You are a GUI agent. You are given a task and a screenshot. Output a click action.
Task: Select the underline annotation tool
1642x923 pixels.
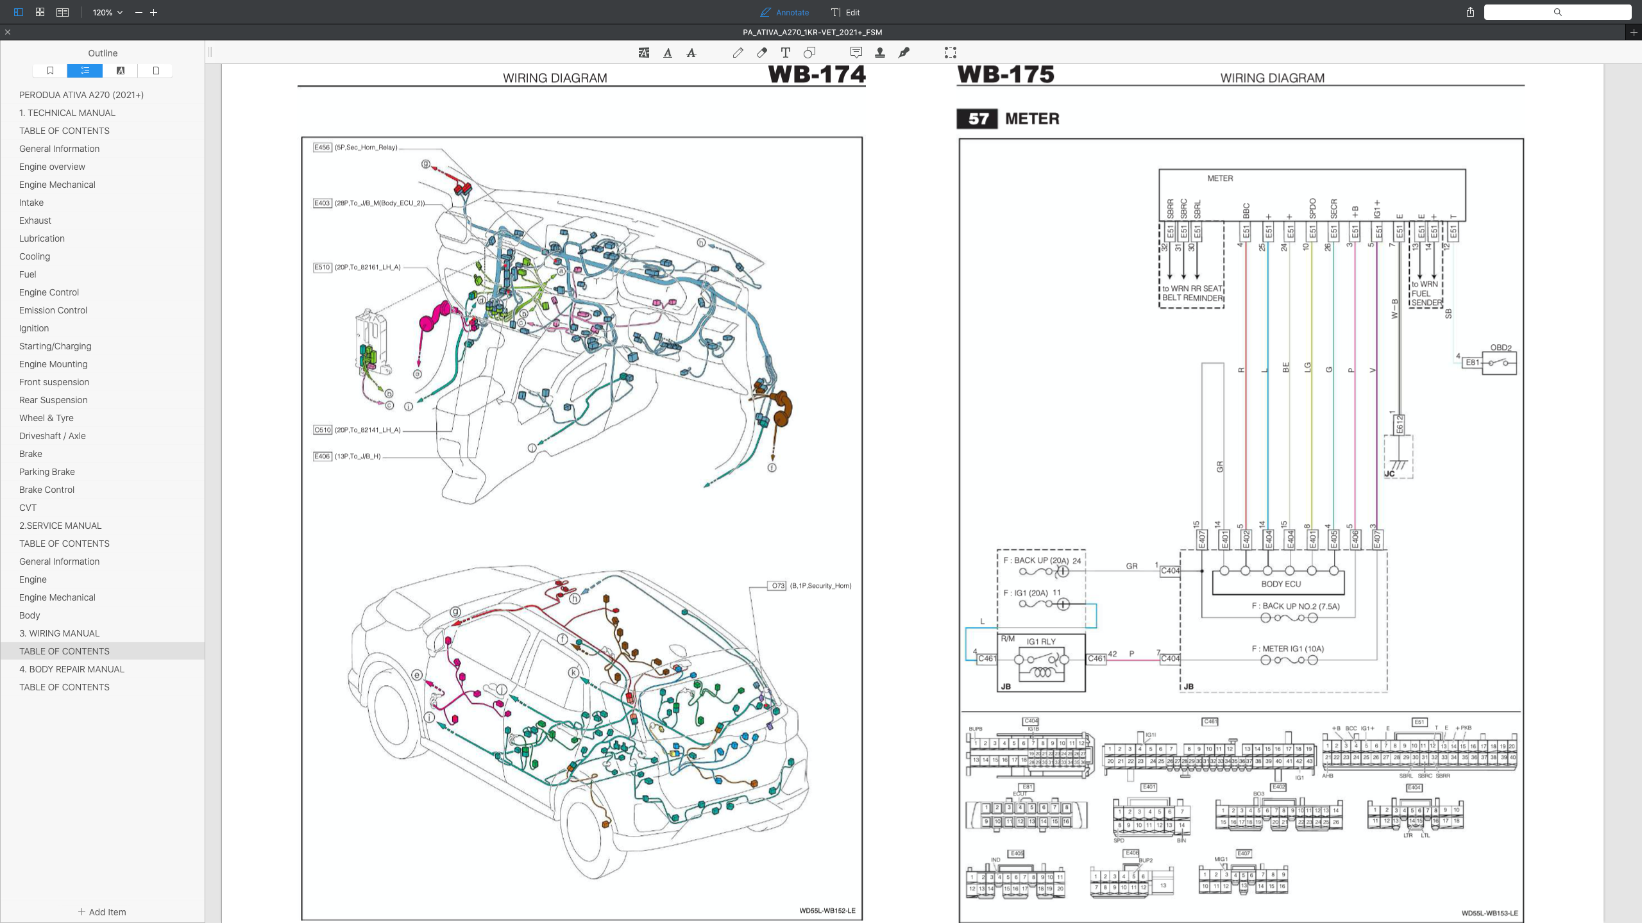(667, 53)
